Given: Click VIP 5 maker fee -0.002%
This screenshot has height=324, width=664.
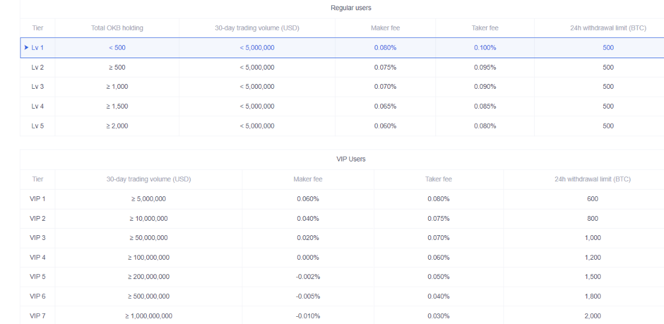Looking at the screenshot, I should (308, 277).
